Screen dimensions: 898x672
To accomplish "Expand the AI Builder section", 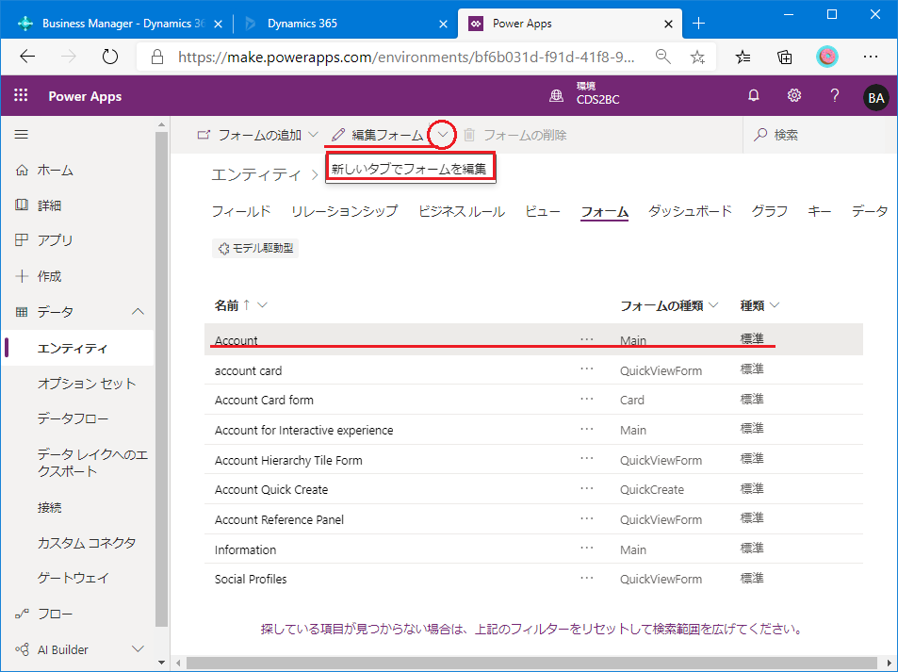I will (138, 649).
